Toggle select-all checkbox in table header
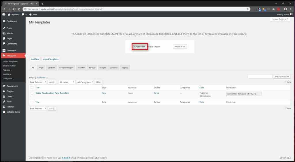The width and height of the screenshot is (295, 162). pyautogui.click(x=32, y=88)
